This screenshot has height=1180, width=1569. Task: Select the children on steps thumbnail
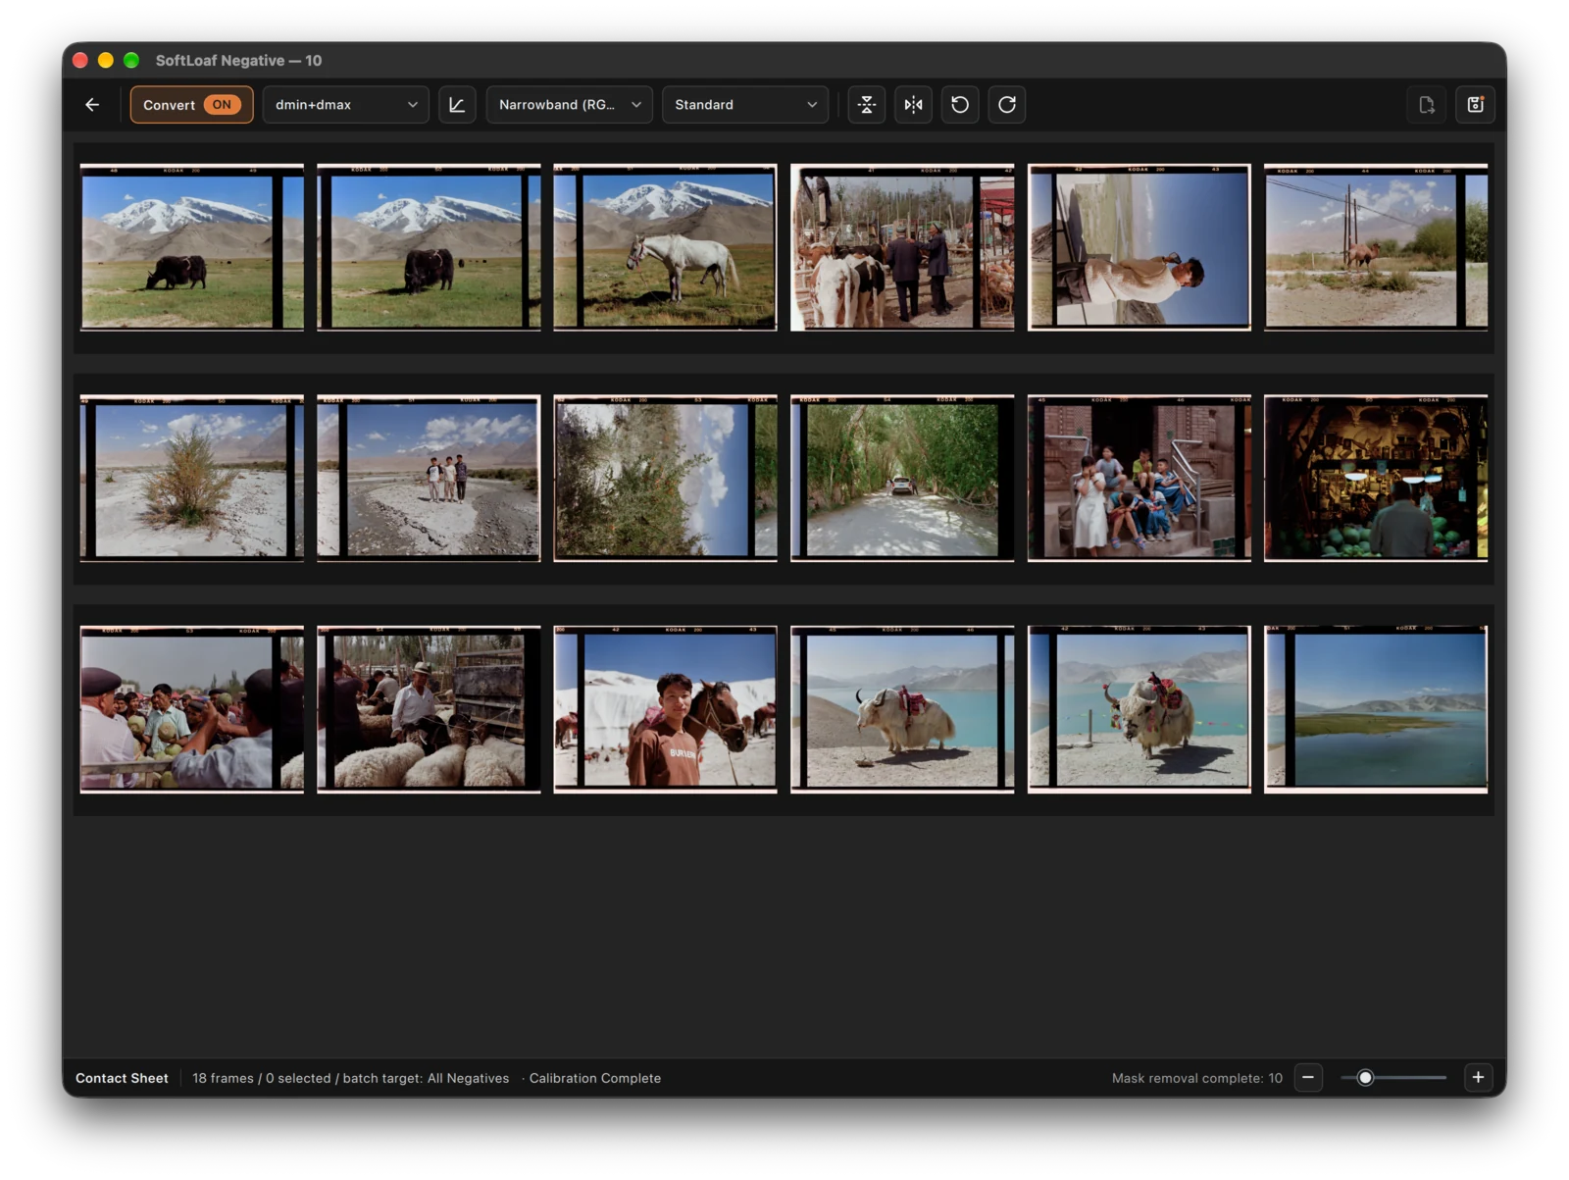[1139, 478]
